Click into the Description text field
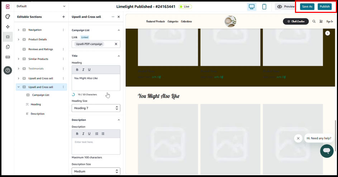Viewport: 338px width, 177px height. 96,146
